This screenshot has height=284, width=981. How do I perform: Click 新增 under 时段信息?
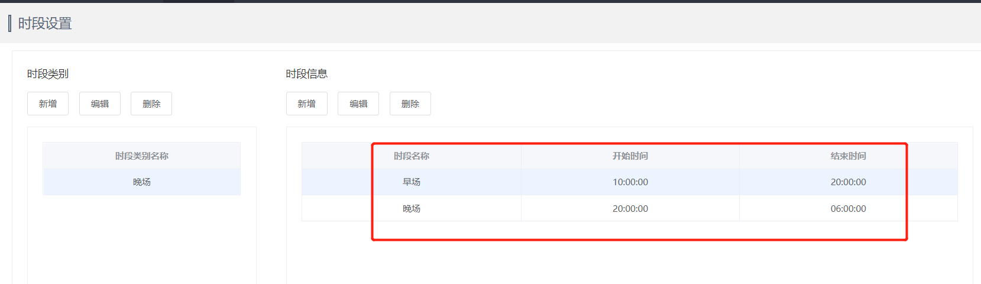(307, 104)
